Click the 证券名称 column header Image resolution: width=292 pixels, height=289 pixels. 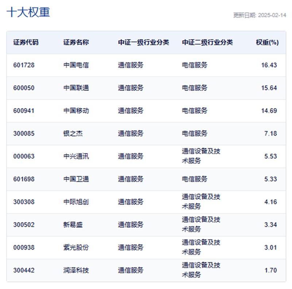(76, 42)
